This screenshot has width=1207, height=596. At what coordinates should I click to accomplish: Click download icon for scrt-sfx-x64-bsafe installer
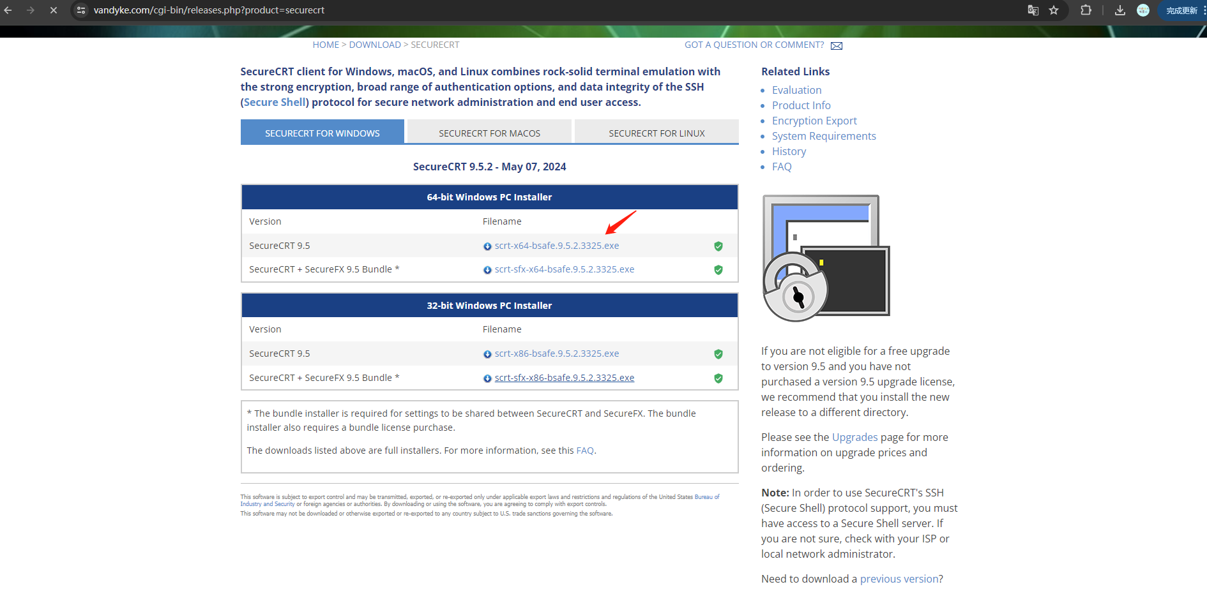(487, 270)
